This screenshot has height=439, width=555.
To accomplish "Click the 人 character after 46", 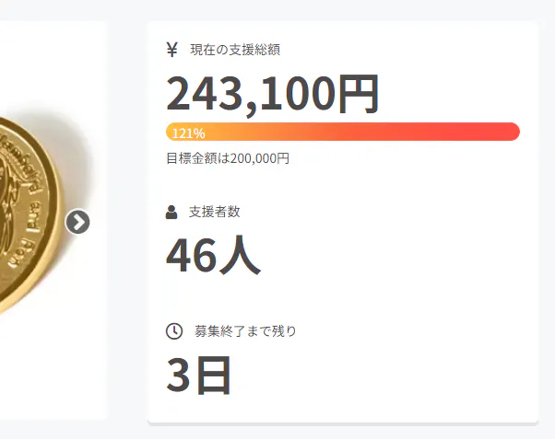I will (x=239, y=256).
